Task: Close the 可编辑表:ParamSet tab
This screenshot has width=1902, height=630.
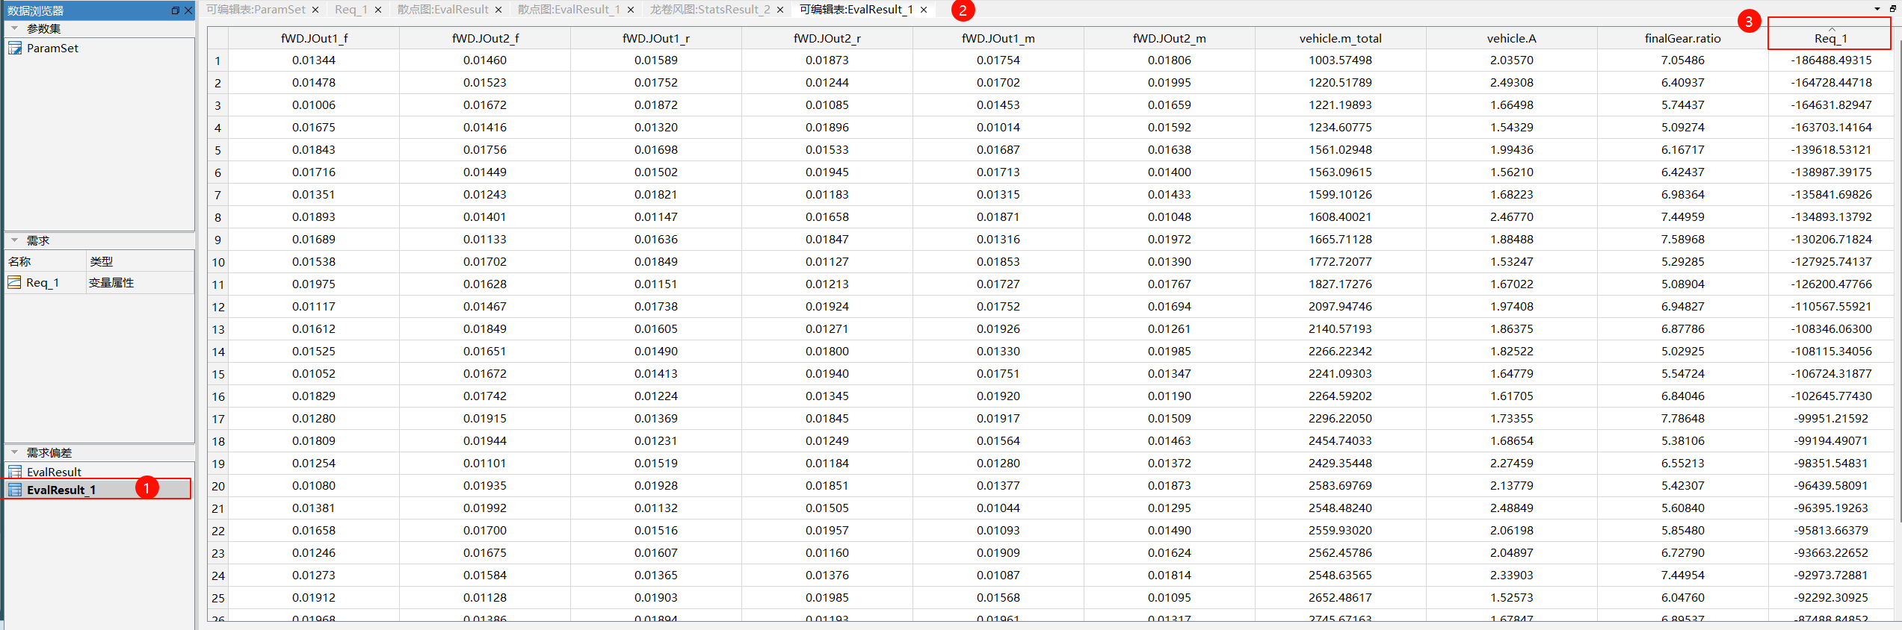Action: 315,10
